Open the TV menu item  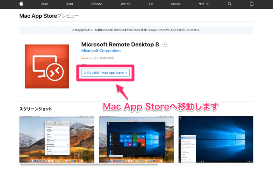(x=151, y=4)
